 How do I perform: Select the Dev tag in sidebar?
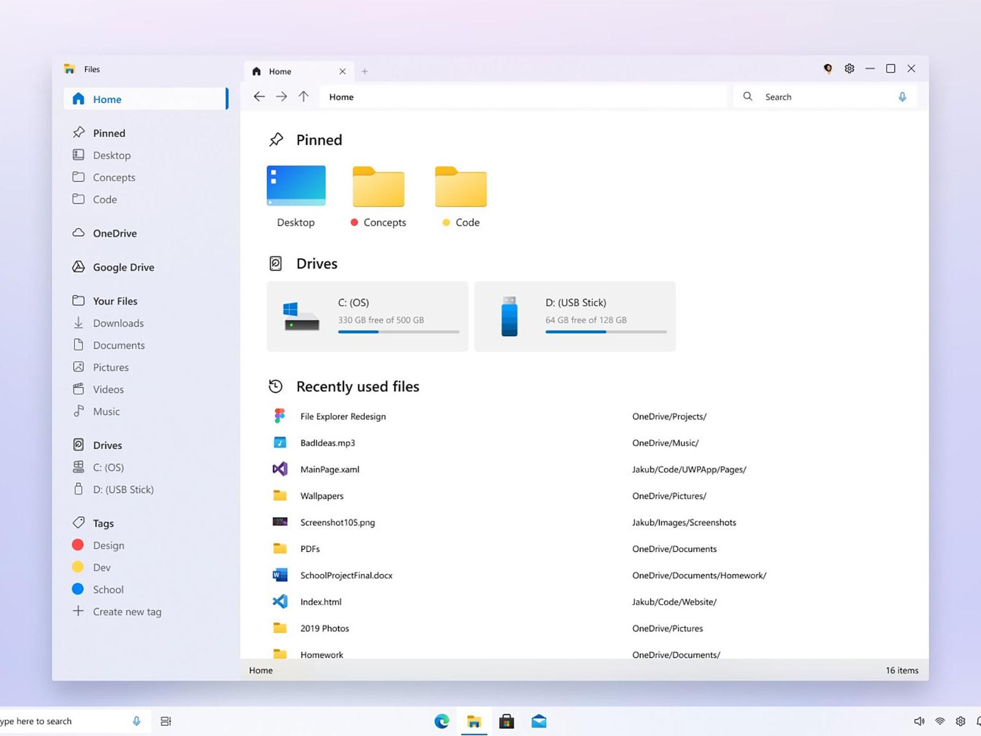coord(102,567)
